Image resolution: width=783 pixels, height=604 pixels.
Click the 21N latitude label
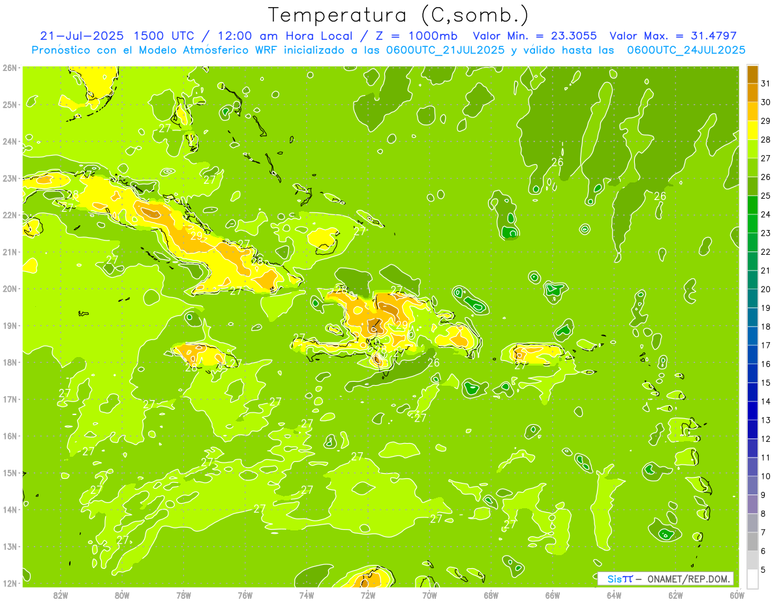pyautogui.click(x=9, y=252)
